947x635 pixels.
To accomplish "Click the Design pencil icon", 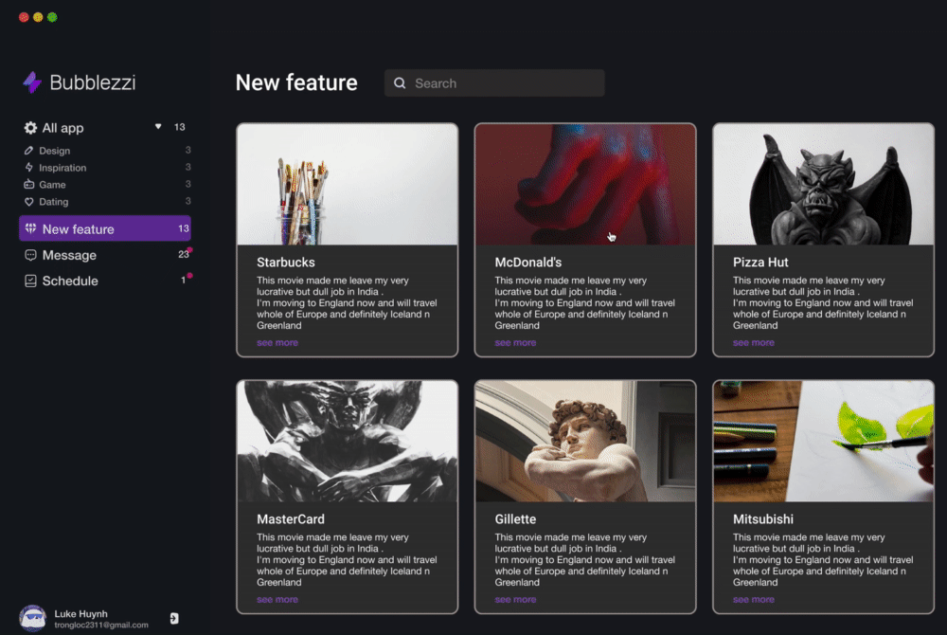I will pos(29,151).
